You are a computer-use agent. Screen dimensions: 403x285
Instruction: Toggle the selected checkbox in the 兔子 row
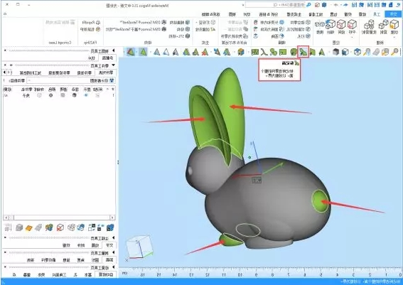[x=97, y=95]
